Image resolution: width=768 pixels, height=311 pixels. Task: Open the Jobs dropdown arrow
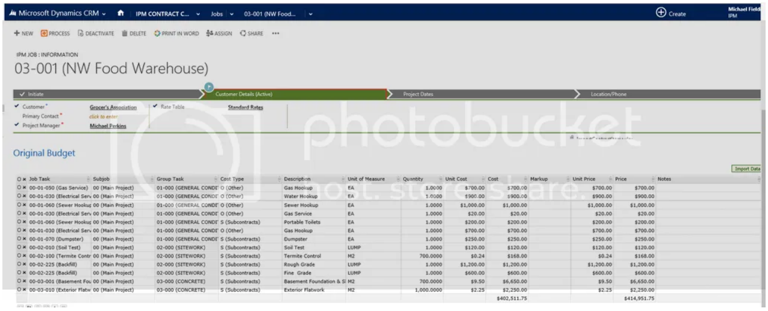pos(232,13)
